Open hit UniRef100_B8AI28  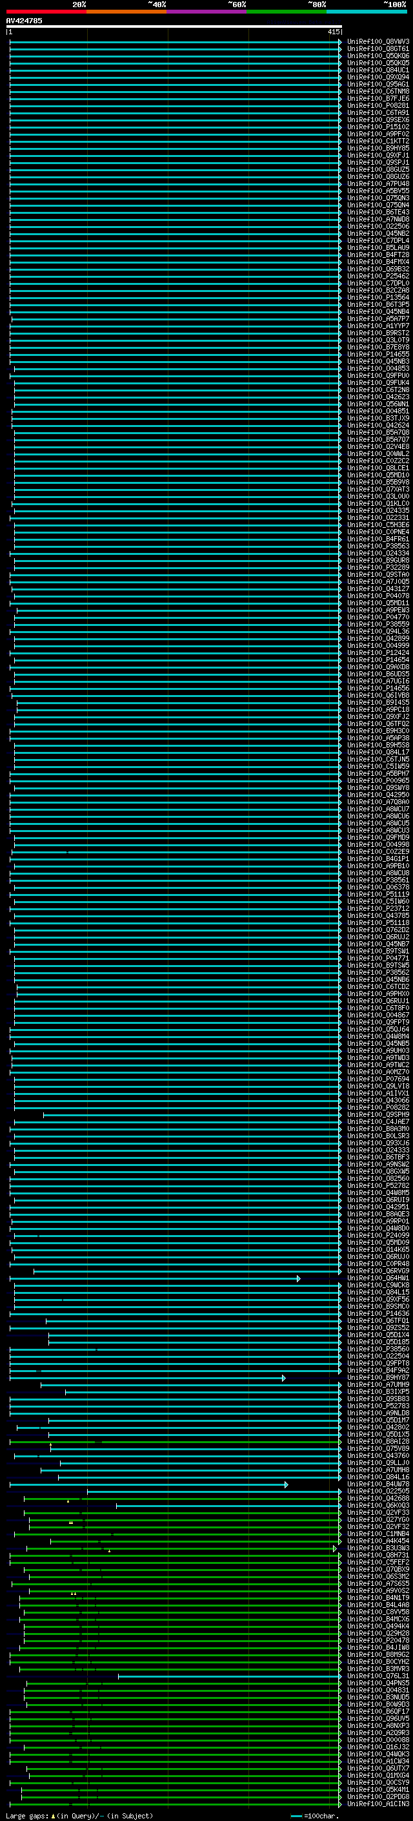(378, 1441)
